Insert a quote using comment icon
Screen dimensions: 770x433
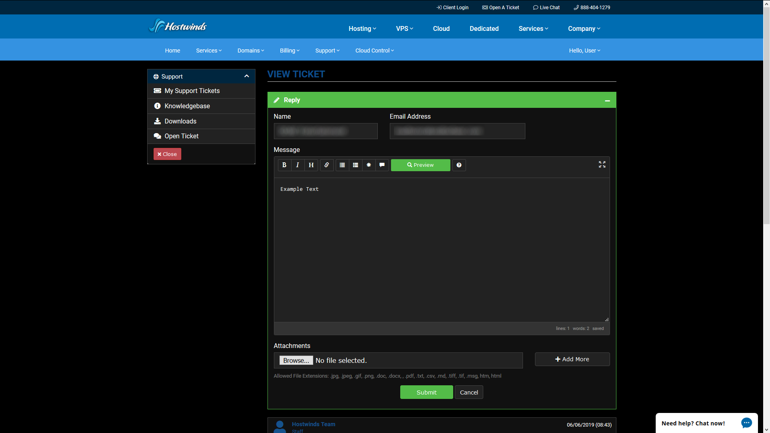[382, 165]
